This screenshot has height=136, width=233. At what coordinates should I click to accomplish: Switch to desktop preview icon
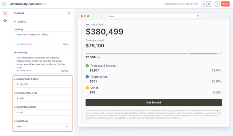[x=203, y=4]
